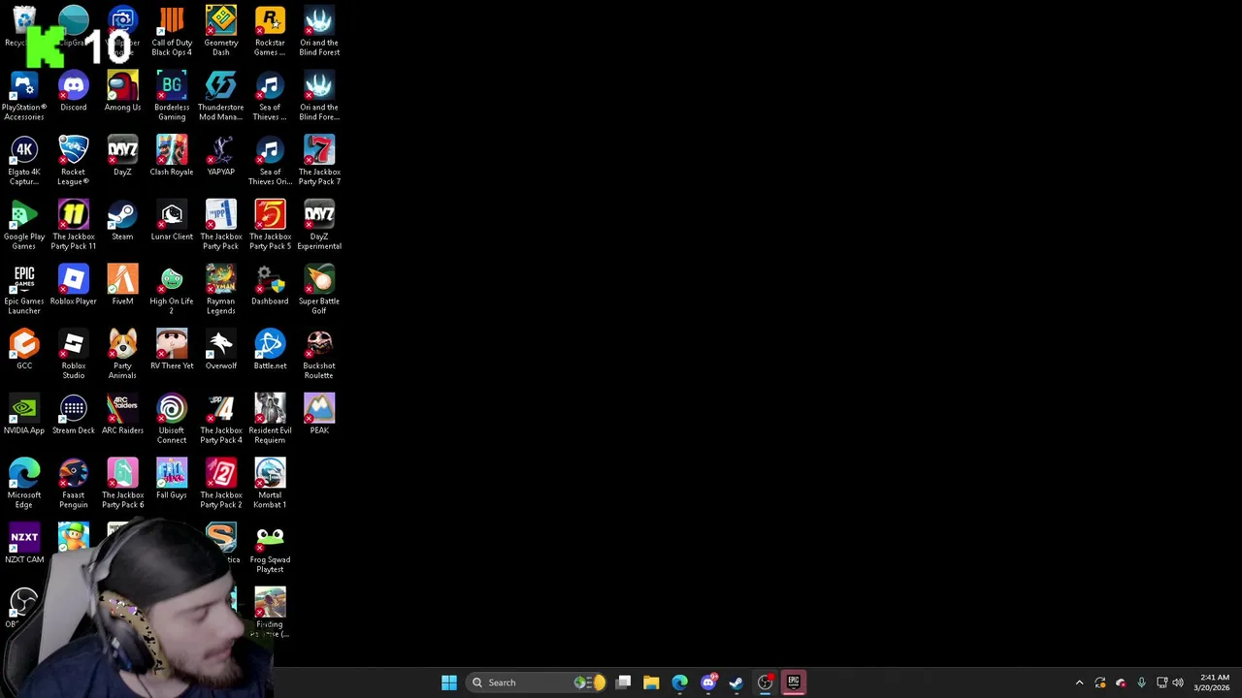This screenshot has width=1242, height=698.
Task: Launch Party Animals from the desktop
Action: (122, 355)
